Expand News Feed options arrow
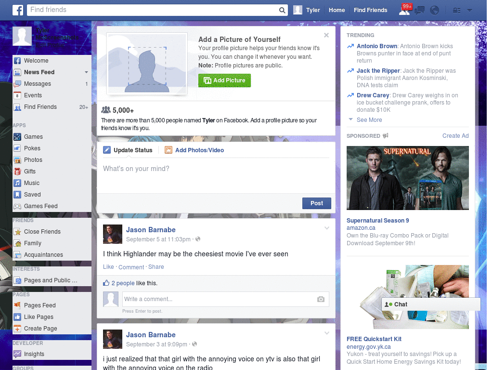 click(86, 72)
